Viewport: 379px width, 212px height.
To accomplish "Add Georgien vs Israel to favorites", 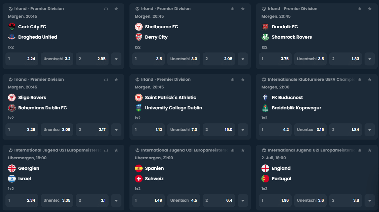I will point(116,150).
